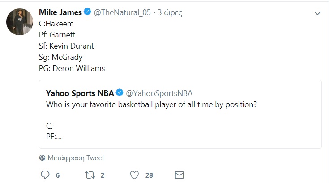Click the globe icon beside Μετάφραση Tweet
This screenshot has width=329, height=183.
[x=43, y=158]
